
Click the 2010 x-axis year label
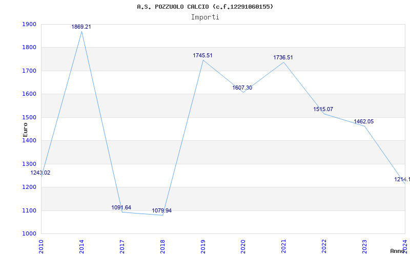(41, 246)
